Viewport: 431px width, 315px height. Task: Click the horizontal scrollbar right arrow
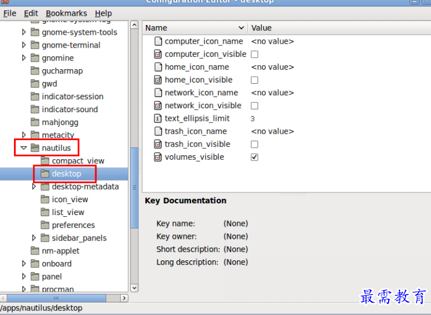(124, 298)
